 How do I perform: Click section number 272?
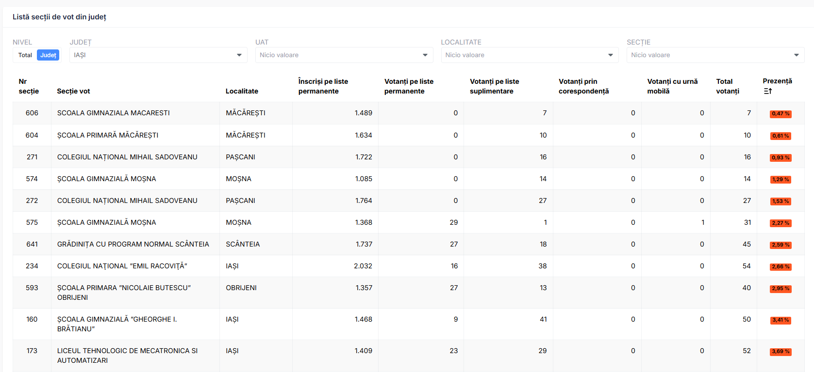(32, 201)
